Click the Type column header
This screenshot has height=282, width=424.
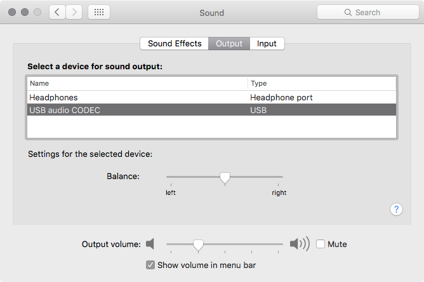click(322, 83)
